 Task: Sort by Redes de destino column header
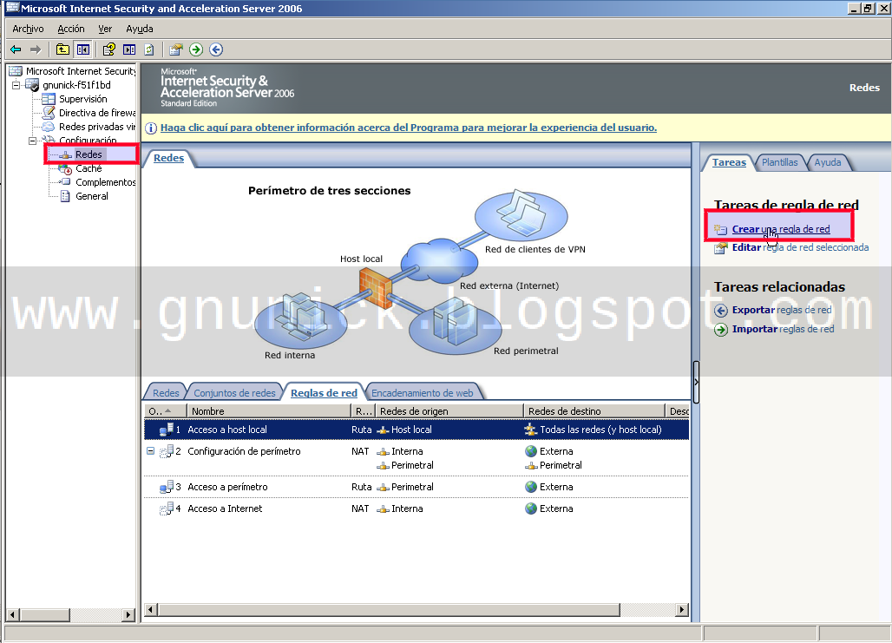[x=594, y=410]
